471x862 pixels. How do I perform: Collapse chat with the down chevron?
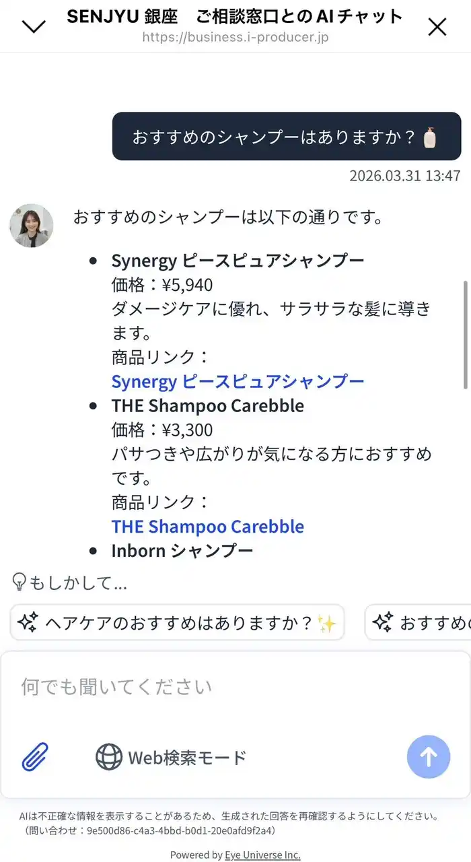pyautogui.click(x=34, y=26)
